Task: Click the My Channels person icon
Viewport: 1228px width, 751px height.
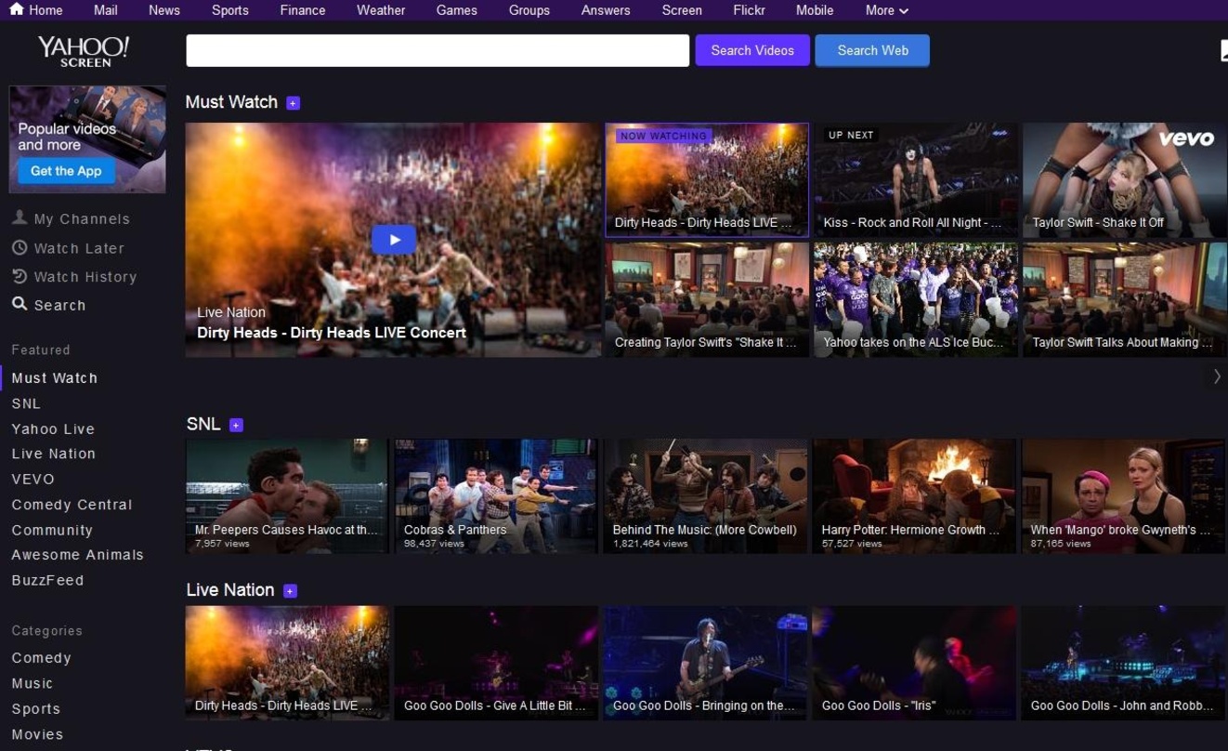Action: click(19, 217)
